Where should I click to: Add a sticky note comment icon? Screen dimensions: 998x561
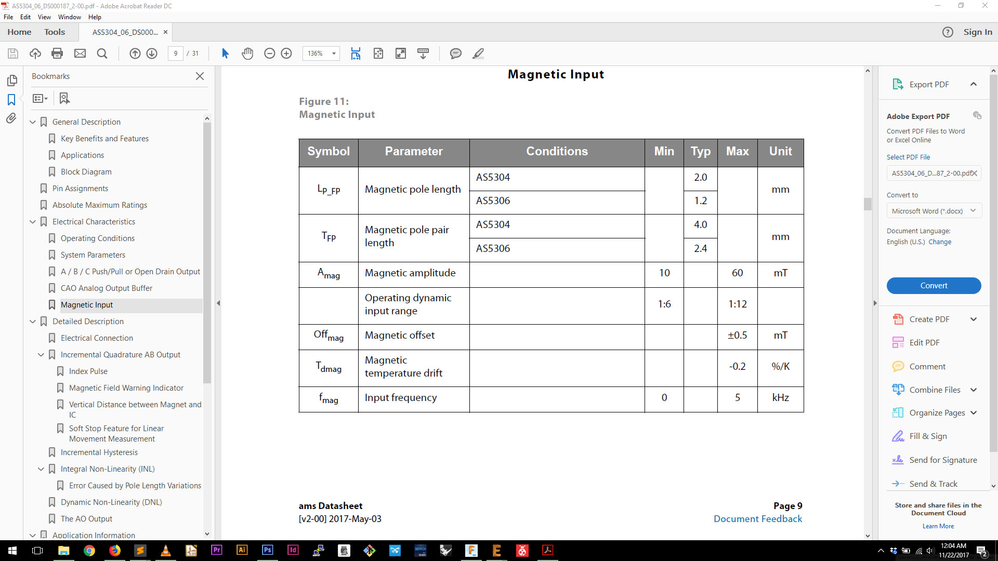click(456, 54)
